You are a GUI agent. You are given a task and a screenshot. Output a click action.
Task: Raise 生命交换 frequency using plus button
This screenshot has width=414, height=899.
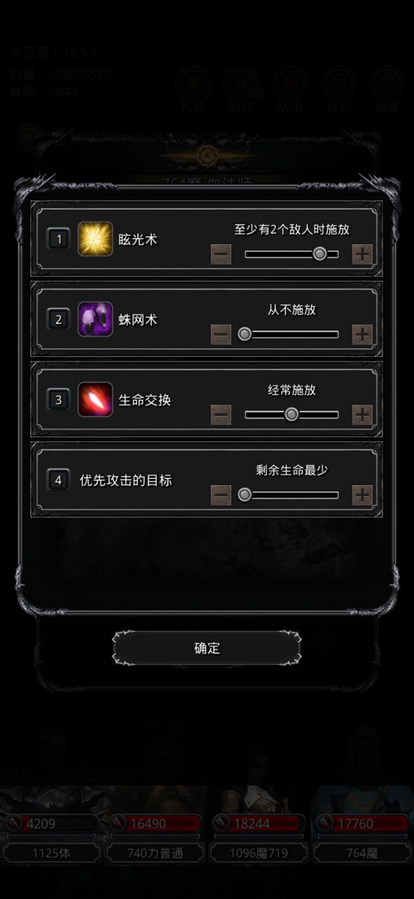pyautogui.click(x=362, y=415)
